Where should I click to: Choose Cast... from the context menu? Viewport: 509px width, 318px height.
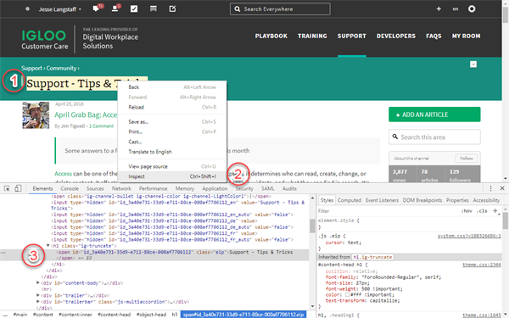(172, 142)
